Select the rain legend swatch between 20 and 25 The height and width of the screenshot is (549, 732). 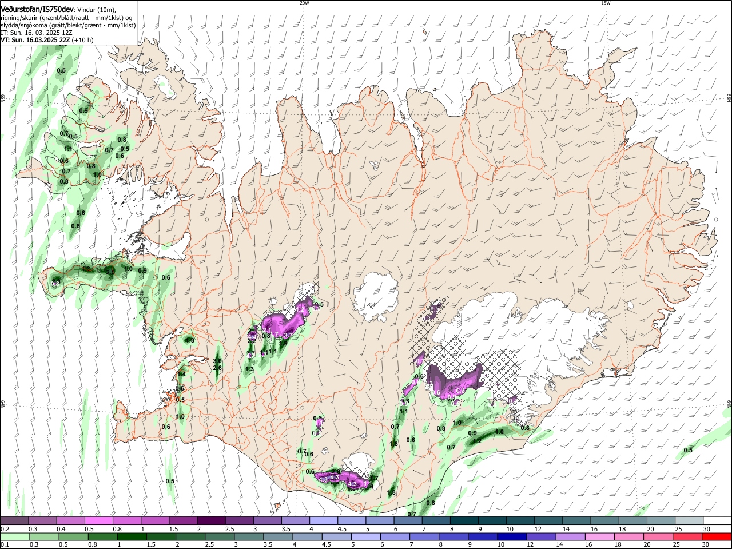point(658,536)
